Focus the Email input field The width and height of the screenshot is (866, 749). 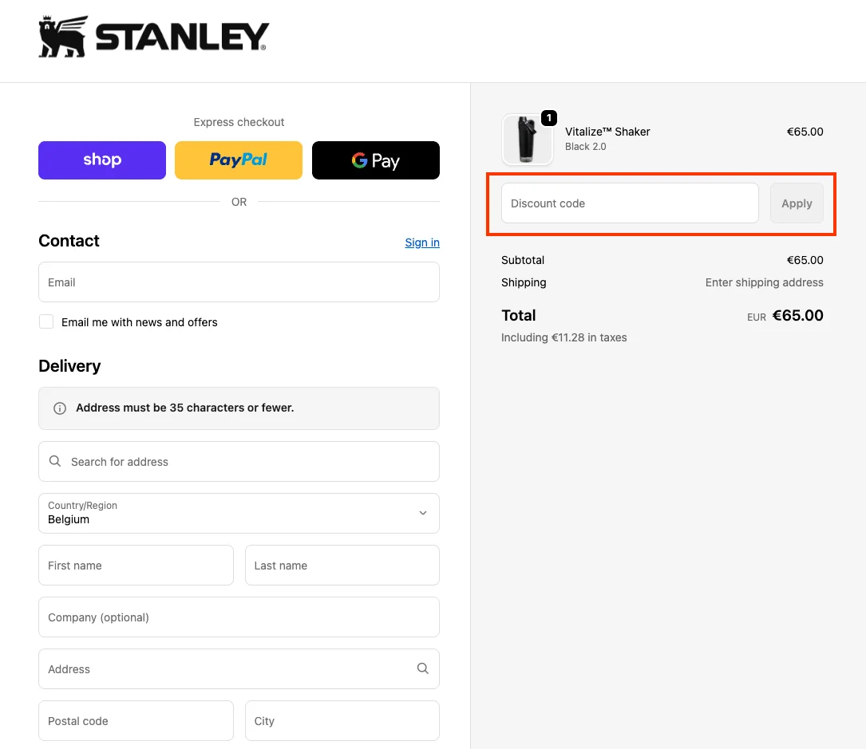(239, 282)
